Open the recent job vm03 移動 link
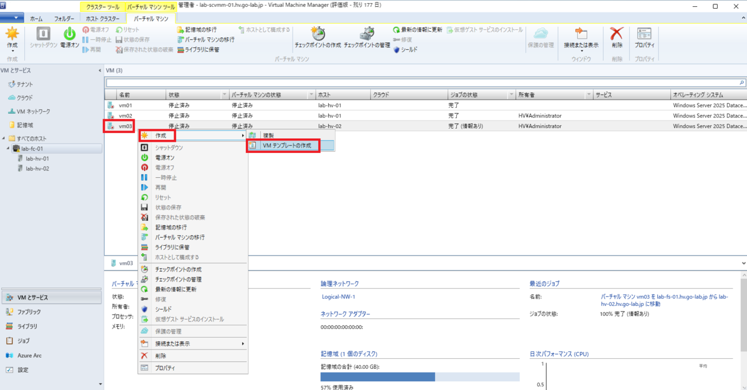 click(664, 300)
